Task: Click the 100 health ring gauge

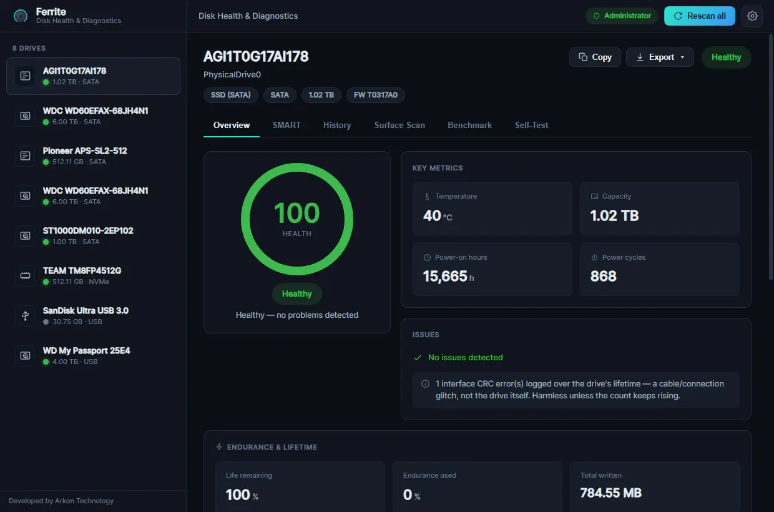Action: coord(297,219)
